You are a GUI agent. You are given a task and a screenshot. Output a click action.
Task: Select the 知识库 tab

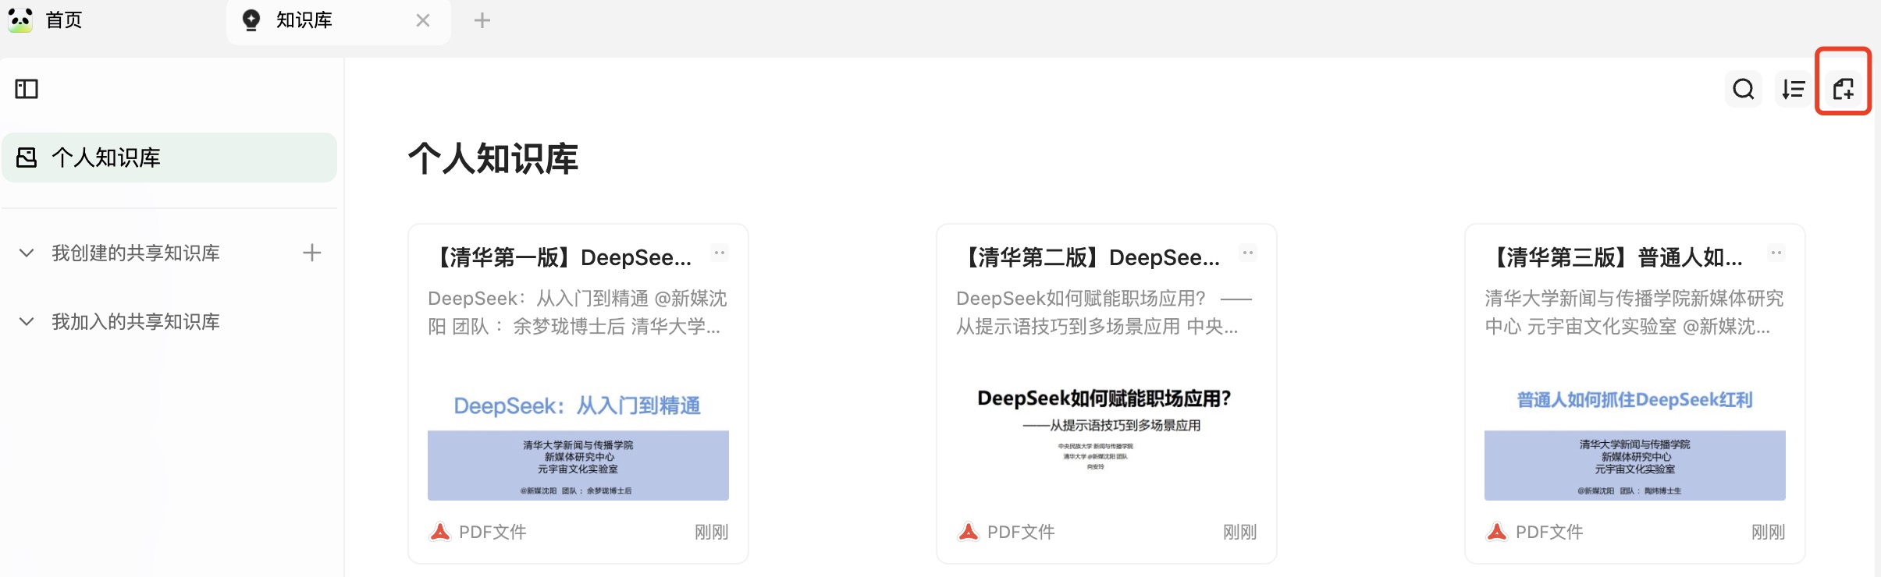point(304,20)
